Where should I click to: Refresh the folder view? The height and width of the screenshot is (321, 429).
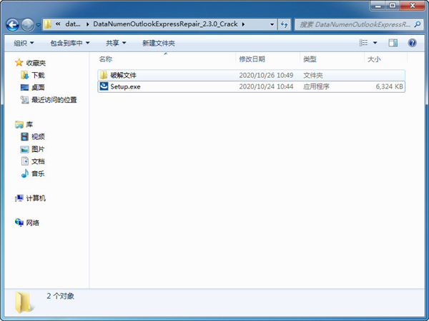[285, 24]
